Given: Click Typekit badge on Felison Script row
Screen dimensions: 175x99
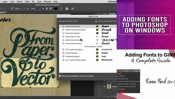Looking at the screenshot, I should 97,33.
